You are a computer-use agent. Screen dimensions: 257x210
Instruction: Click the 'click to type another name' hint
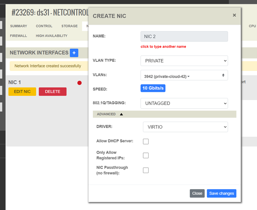[x=163, y=46]
